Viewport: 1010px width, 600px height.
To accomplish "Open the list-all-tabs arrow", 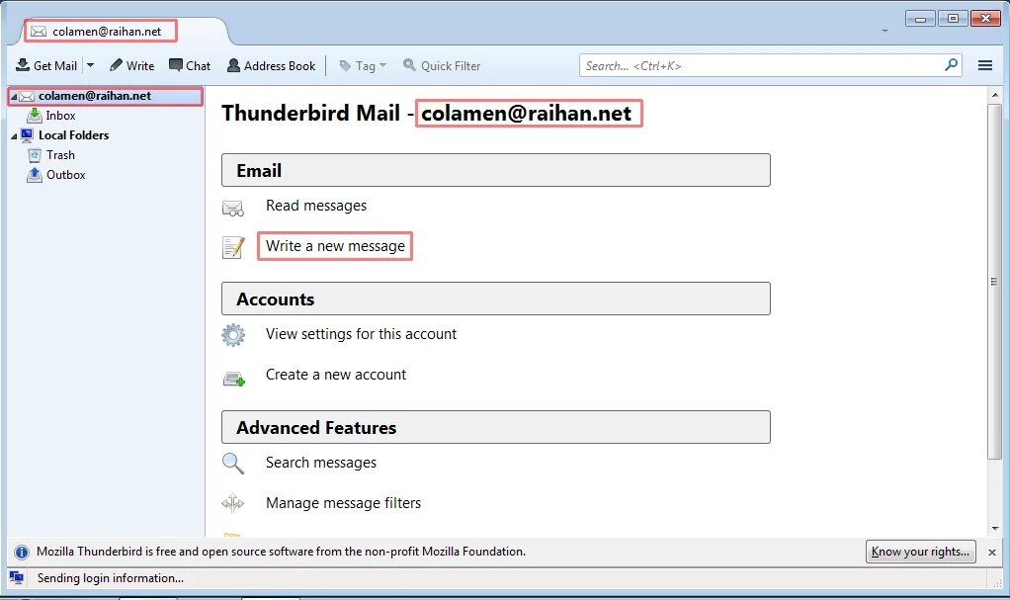I will pos(884,31).
